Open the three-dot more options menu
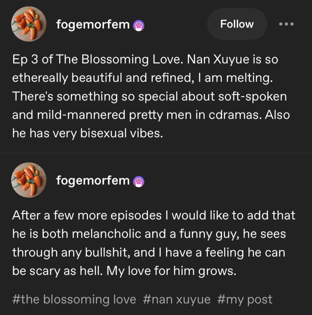Viewport: 312px width, 315px height. pyautogui.click(x=286, y=24)
